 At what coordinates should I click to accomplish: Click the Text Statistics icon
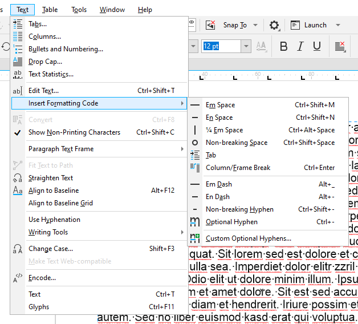coord(18,74)
